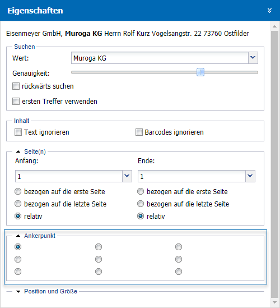Click the Genauigkeit slider handle

[x=200, y=72]
